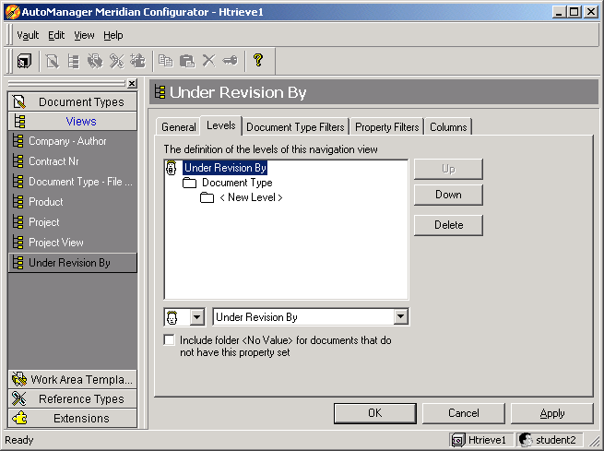Open the Views sidebar section
Viewport: 604px width, 451px height.
[73, 122]
